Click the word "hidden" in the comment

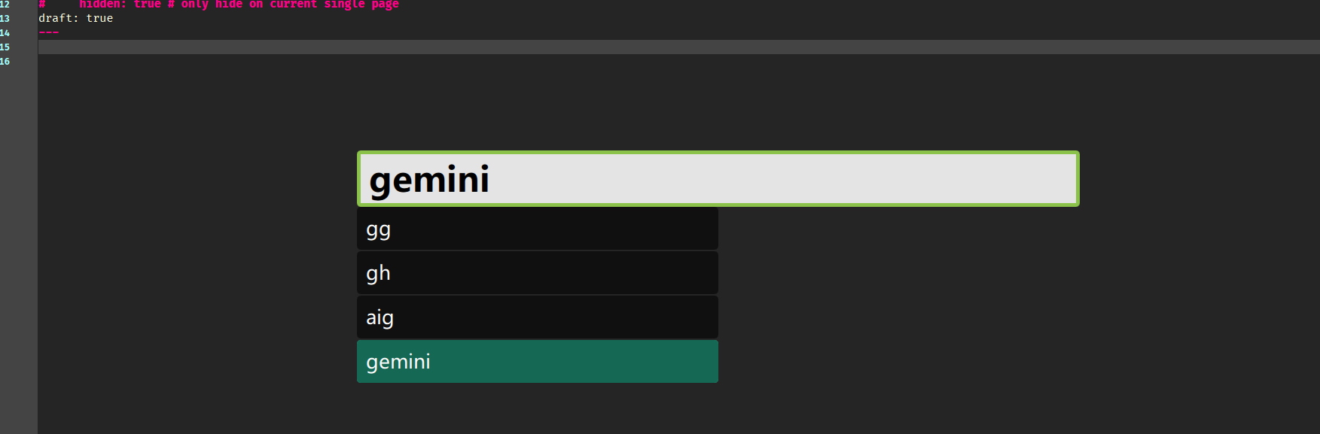[x=99, y=4]
